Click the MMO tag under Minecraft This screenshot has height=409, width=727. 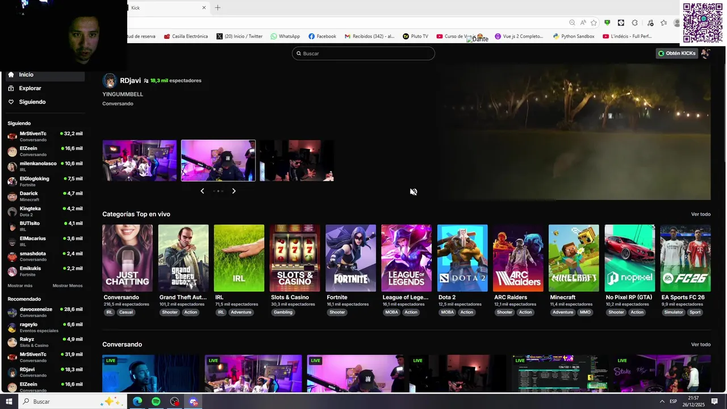click(x=585, y=312)
